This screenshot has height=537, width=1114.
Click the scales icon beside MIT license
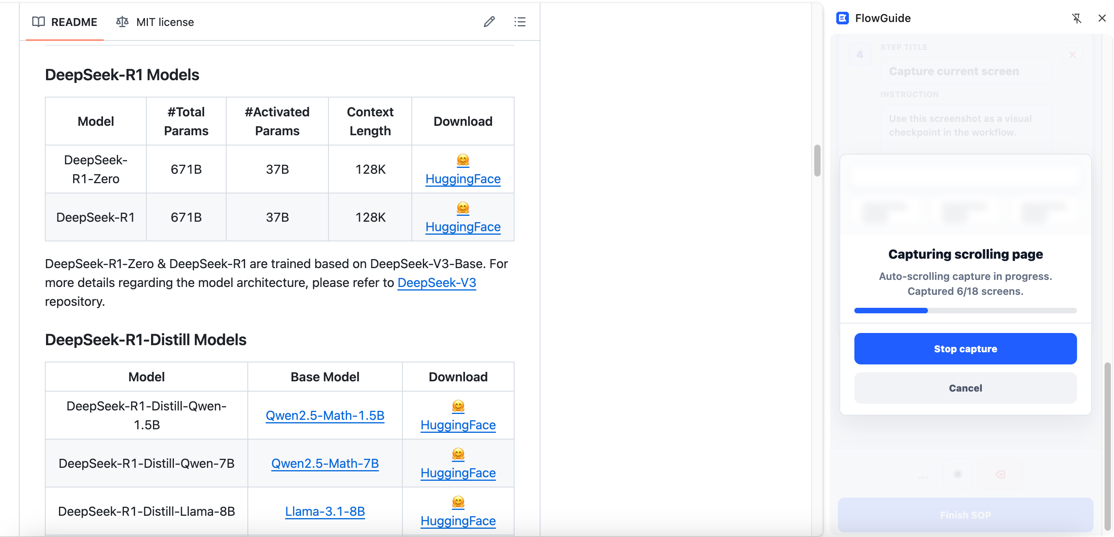point(122,22)
